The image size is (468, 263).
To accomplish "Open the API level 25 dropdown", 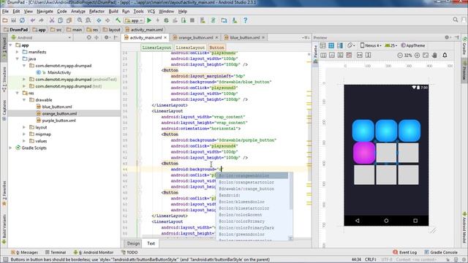I will [x=390, y=45].
